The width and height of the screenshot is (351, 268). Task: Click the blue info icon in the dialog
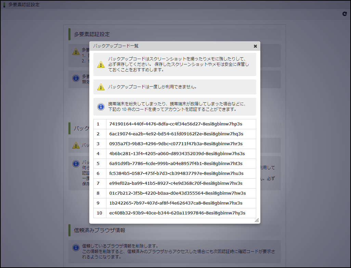pos(101,107)
